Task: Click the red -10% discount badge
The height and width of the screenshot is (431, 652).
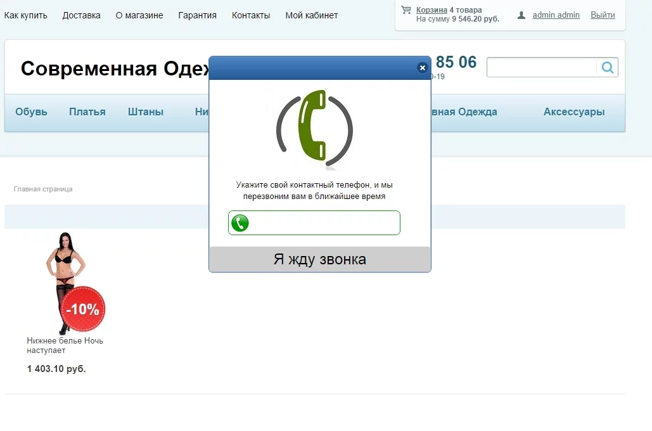Action: pos(83,309)
